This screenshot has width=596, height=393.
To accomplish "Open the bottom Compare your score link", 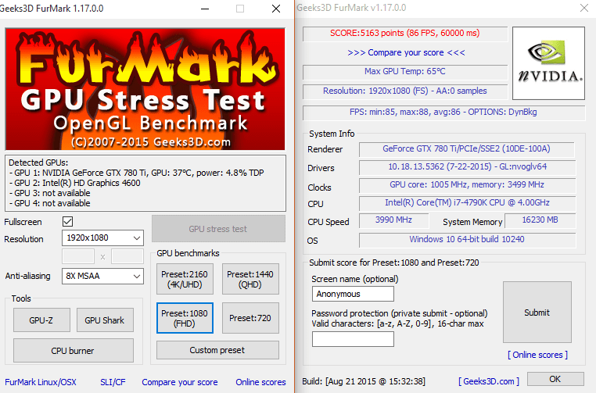I will click(x=180, y=382).
